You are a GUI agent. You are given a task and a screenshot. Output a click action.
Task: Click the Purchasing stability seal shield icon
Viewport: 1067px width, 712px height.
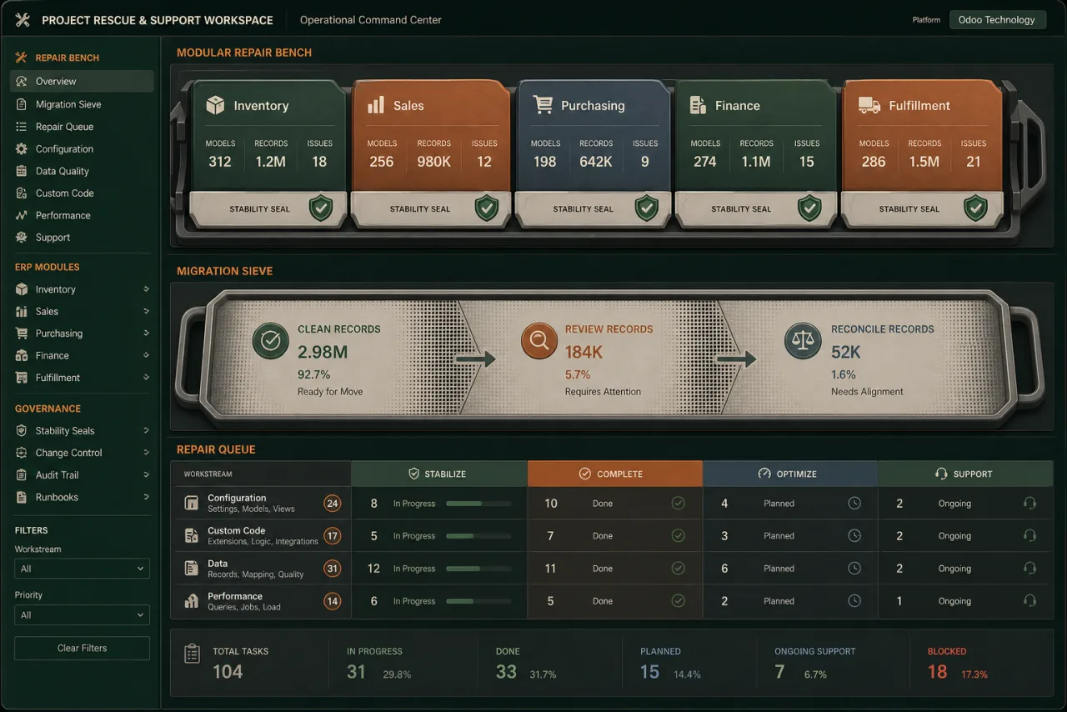(x=646, y=208)
